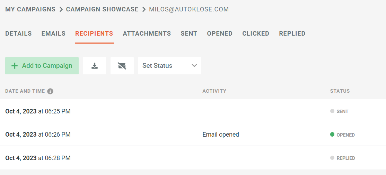Click the Oct 4, 2023 06:28 PM row
Image resolution: width=386 pixels, height=175 pixels.
(193, 158)
